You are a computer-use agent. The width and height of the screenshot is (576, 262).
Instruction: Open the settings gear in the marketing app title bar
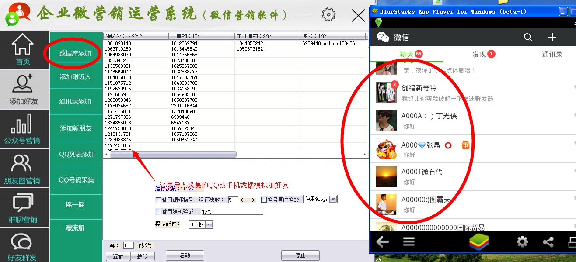[328, 15]
